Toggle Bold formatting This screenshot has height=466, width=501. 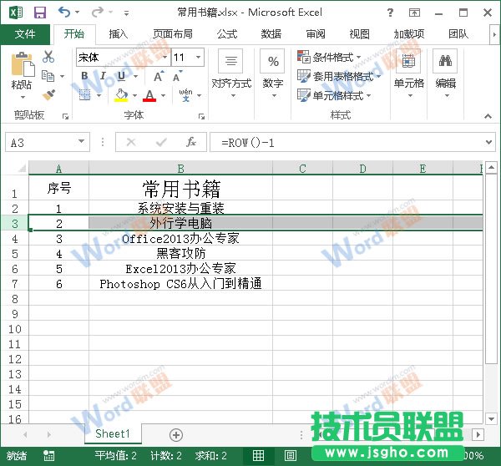click(84, 77)
